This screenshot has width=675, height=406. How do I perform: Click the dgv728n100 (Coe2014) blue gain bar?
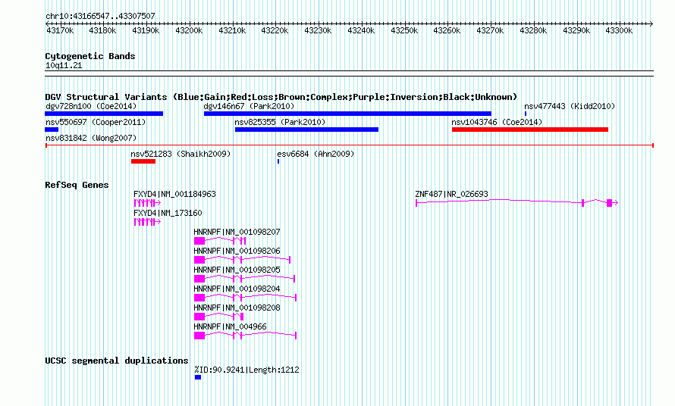coord(104,114)
